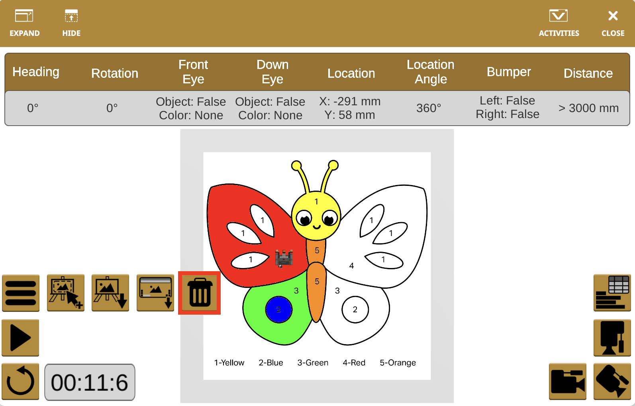
Task: Select the video camera view icon
Action: coord(567,382)
